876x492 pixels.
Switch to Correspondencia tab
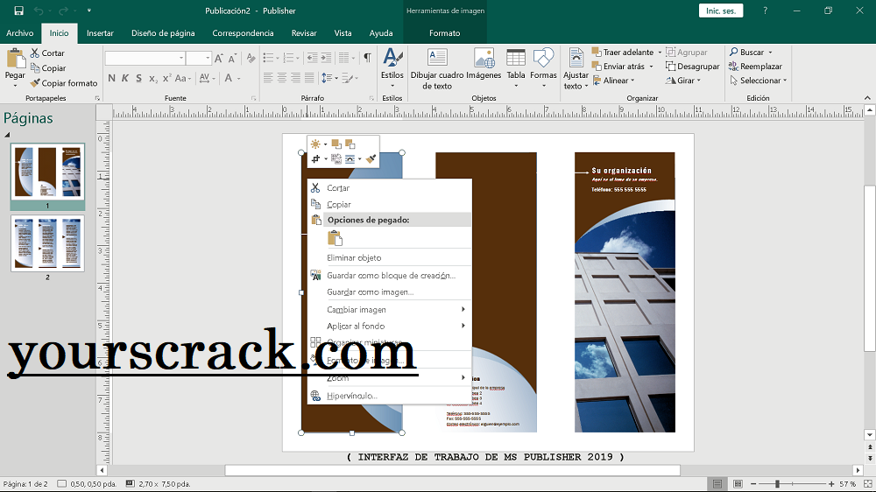coord(243,33)
